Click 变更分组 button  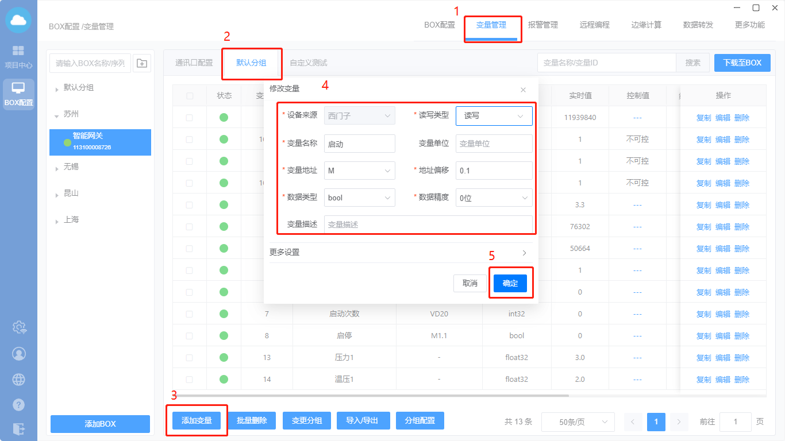tap(307, 421)
